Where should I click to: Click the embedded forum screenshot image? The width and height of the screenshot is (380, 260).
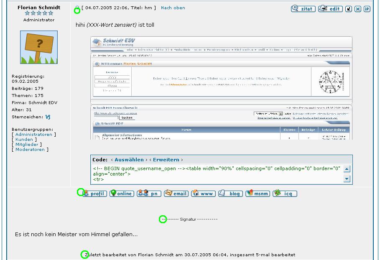tap(221, 88)
